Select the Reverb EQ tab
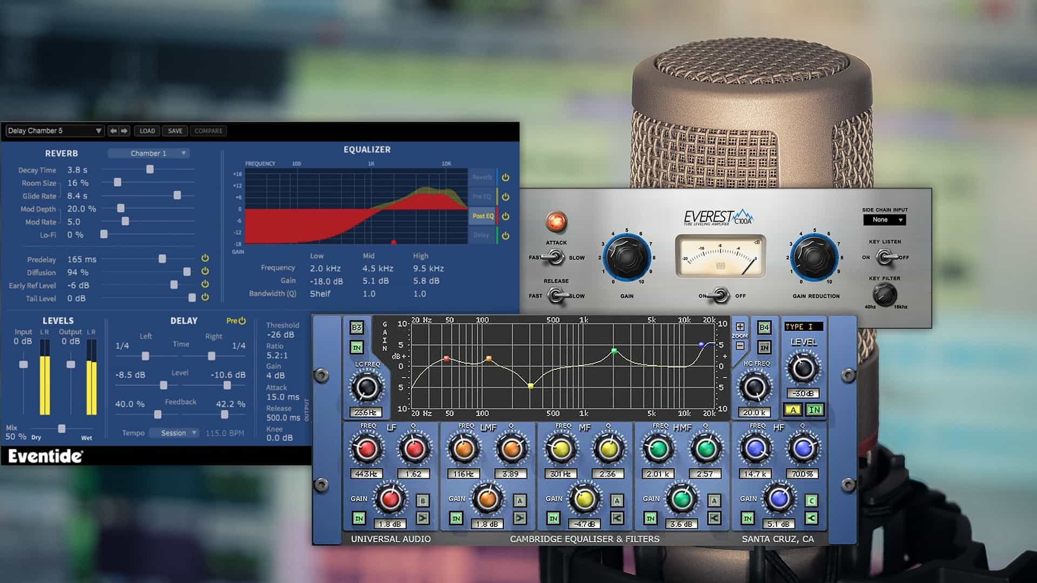Viewport: 1037px width, 583px height. [x=482, y=177]
